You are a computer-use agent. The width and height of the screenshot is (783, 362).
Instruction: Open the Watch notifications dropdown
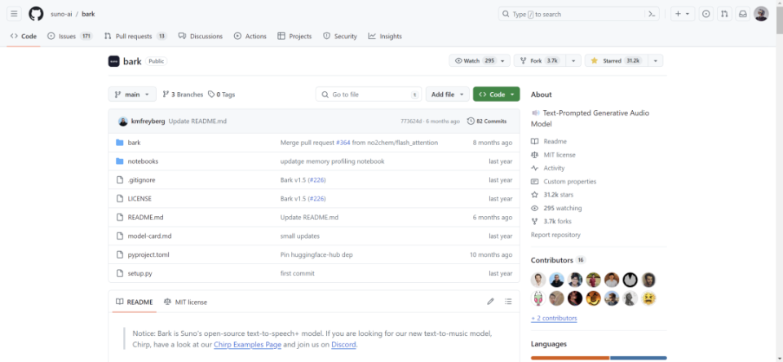(480, 61)
